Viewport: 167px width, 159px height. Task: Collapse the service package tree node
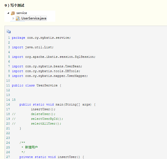(8, 13)
